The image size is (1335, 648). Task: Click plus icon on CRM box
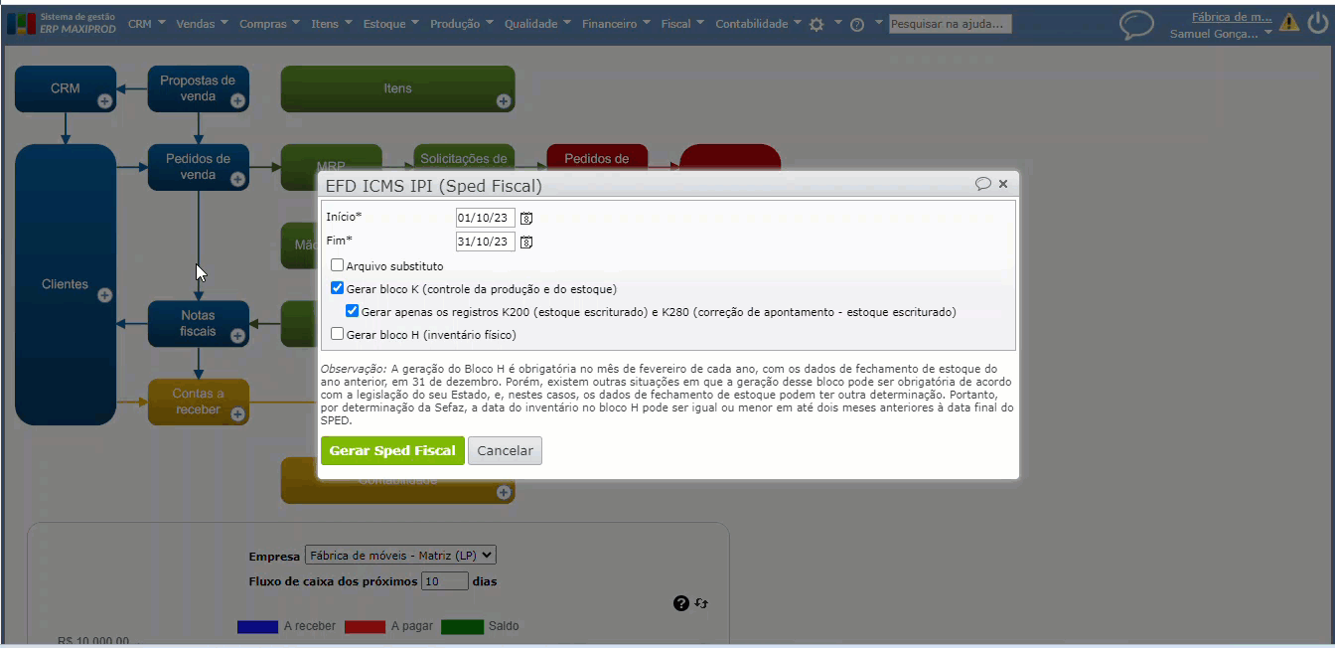[104, 100]
